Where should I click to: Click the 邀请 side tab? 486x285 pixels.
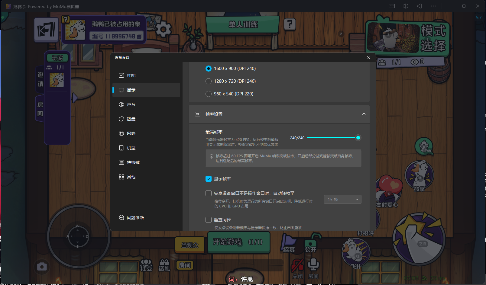coord(40,79)
